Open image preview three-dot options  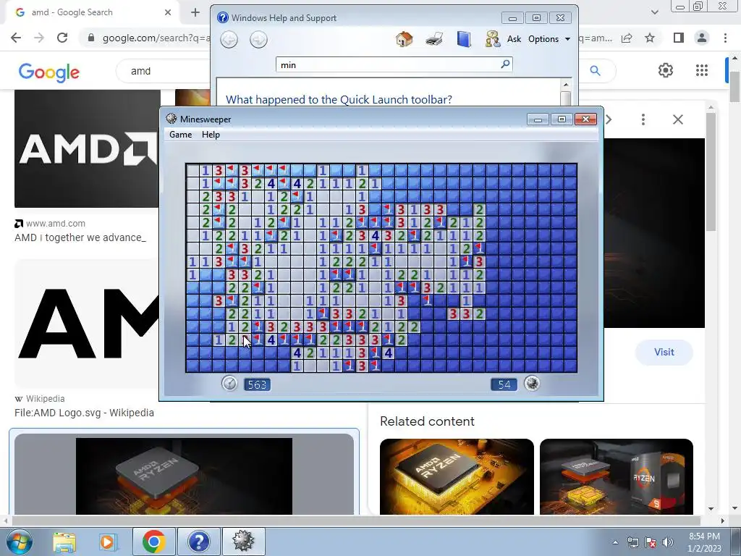[643, 119]
